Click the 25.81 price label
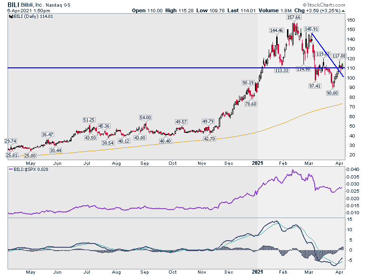This screenshot has height=276, width=367. point(12,155)
